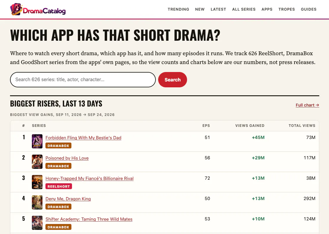Click the 53 episodes value
The image size is (329, 234).
(x=207, y=219)
